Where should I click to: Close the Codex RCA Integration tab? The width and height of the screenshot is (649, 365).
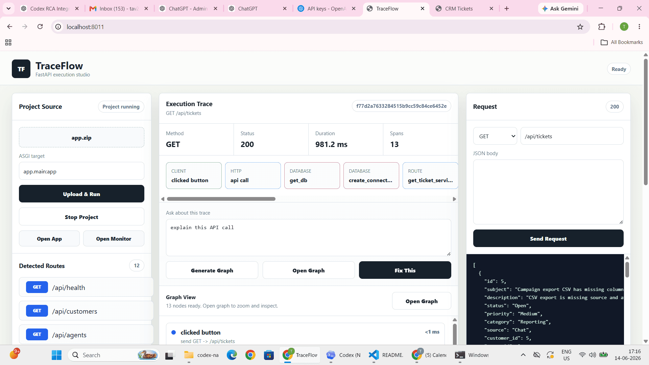(77, 8)
